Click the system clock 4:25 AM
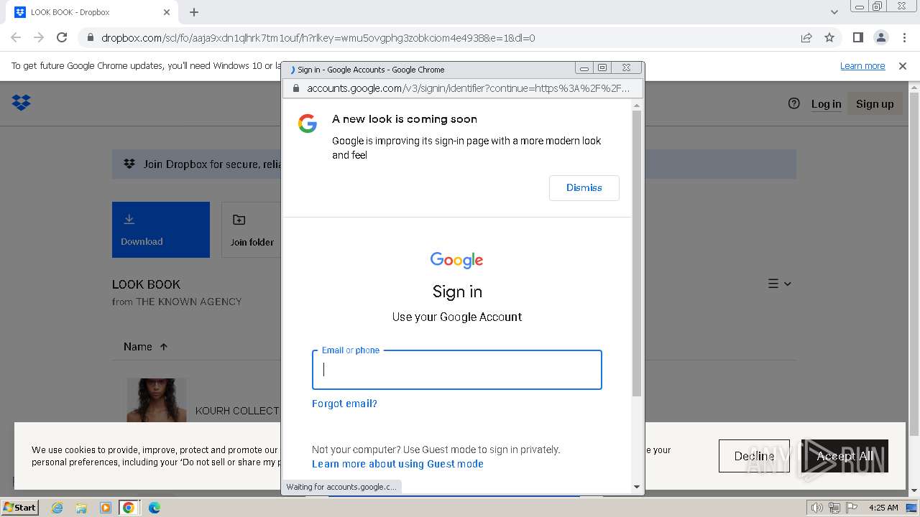The height and width of the screenshot is (517, 920). click(x=883, y=508)
